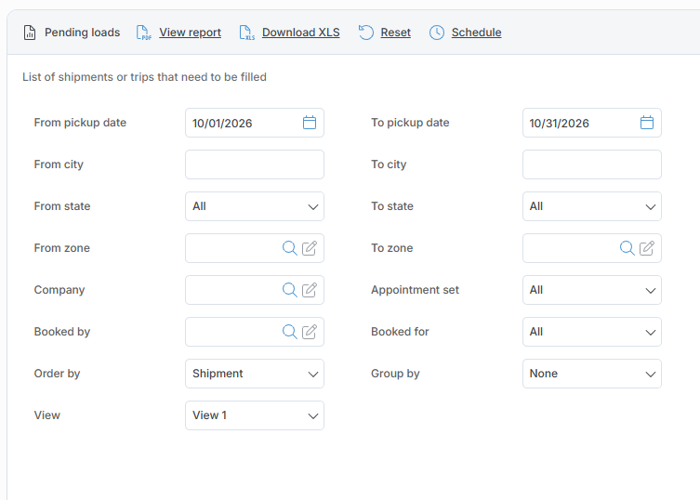700x500 pixels.
Task: Click the From pickup date label
Action: click(x=80, y=123)
